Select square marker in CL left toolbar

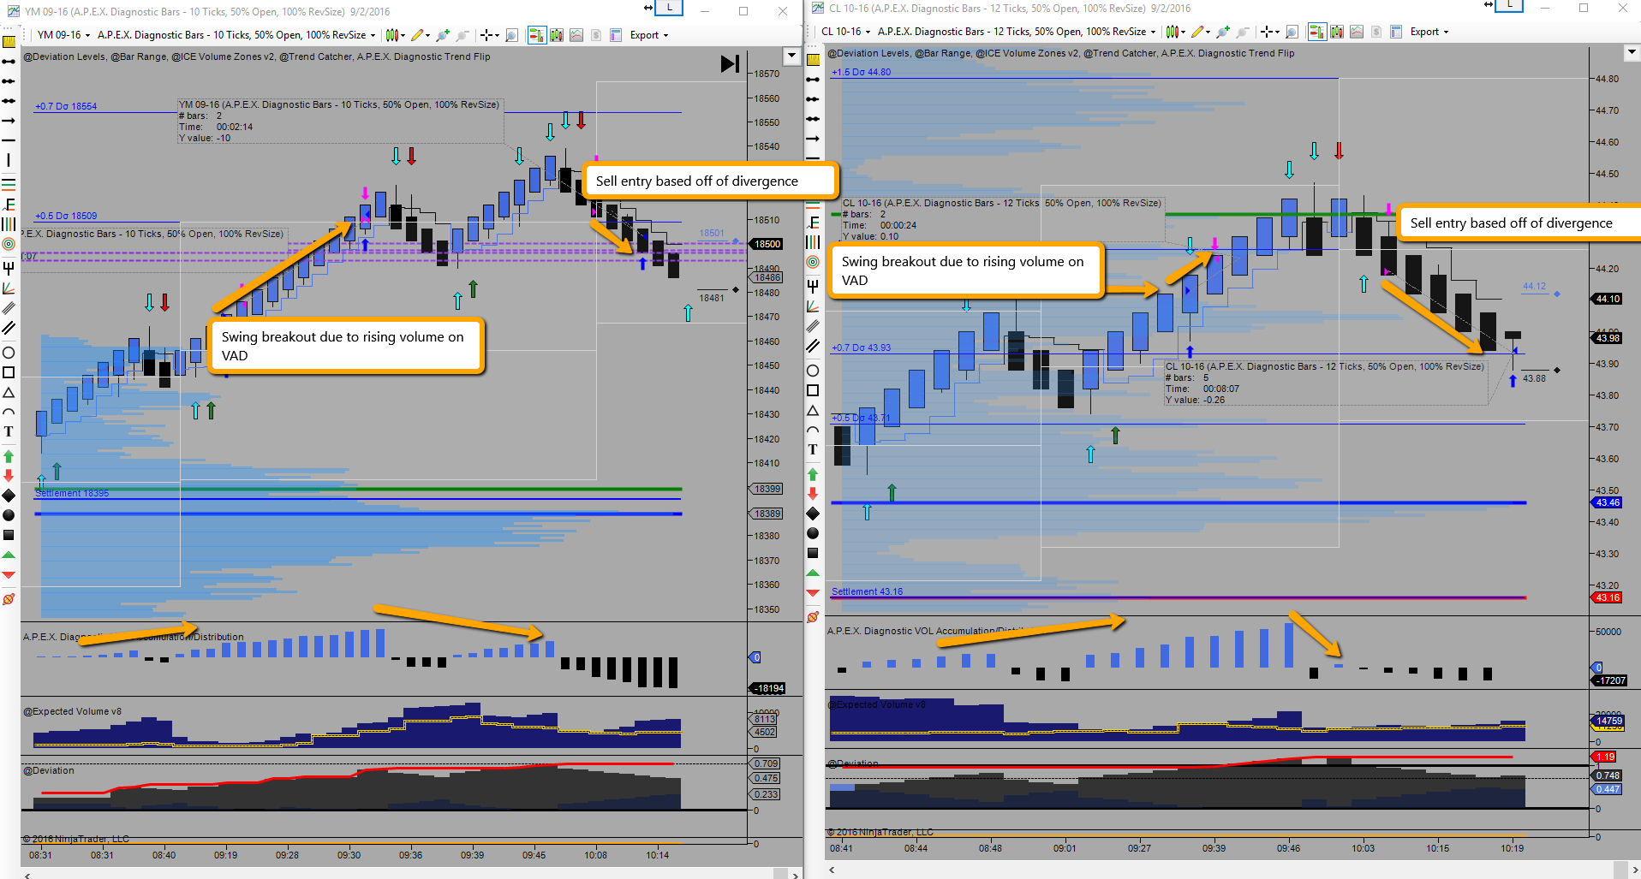[813, 553]
